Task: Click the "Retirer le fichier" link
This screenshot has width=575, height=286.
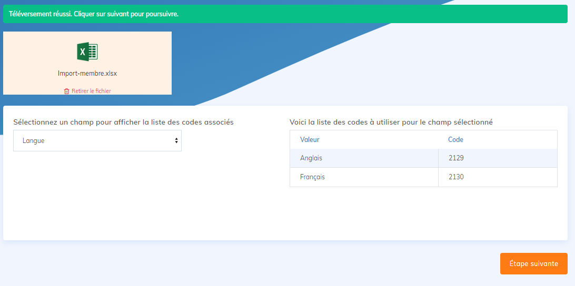Action: point(91,91)
